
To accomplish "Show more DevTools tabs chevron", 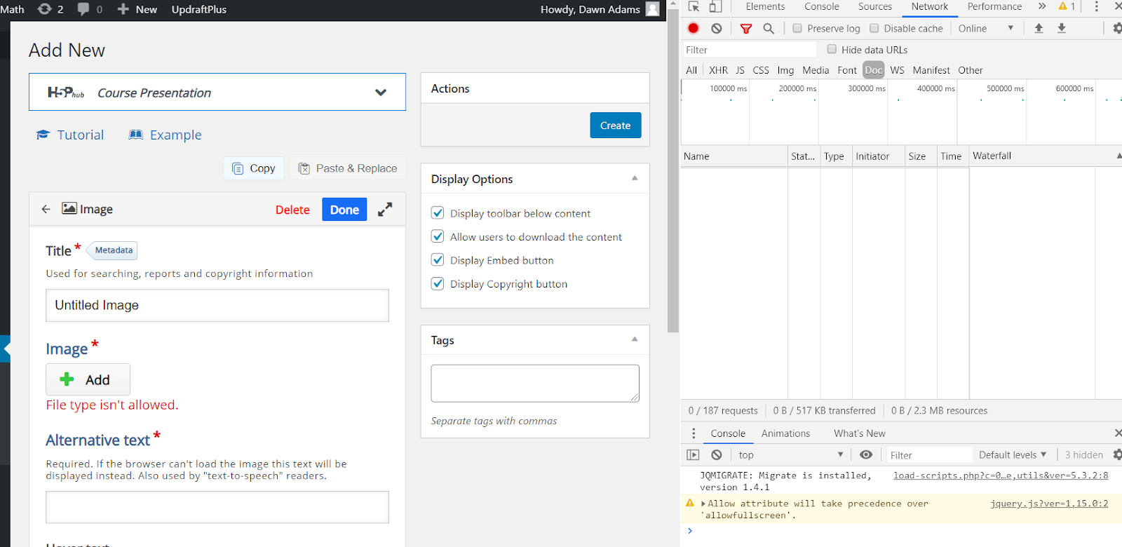I will coord(1042,6).
